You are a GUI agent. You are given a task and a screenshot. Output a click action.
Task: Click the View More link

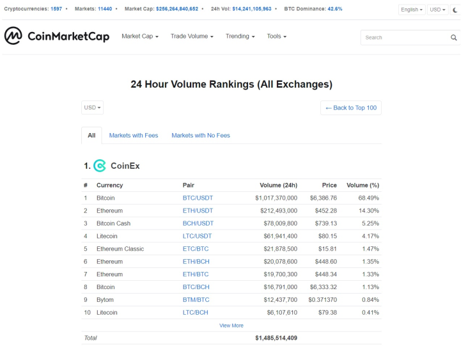231,326
